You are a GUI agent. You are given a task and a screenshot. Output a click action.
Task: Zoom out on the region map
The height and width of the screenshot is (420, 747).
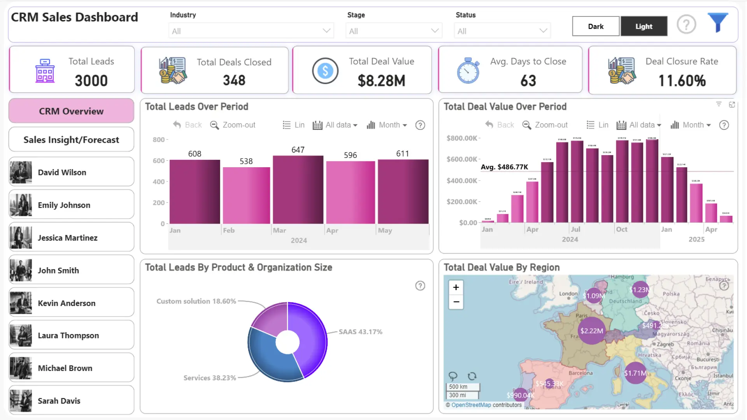pyautogui.click(x=456, y=302)
